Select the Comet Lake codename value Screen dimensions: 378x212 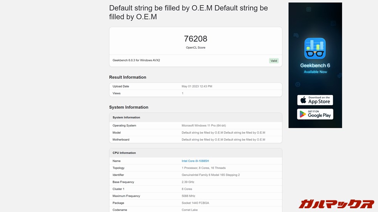tap(190, 210)
